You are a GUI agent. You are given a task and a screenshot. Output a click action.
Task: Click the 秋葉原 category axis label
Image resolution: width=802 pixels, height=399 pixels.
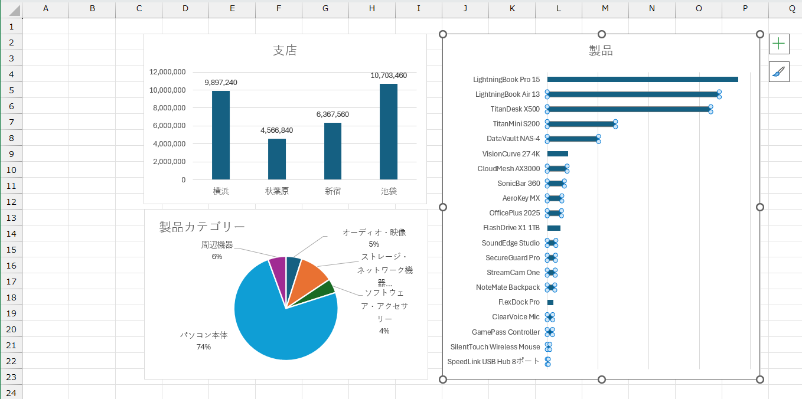pos(277,191)
